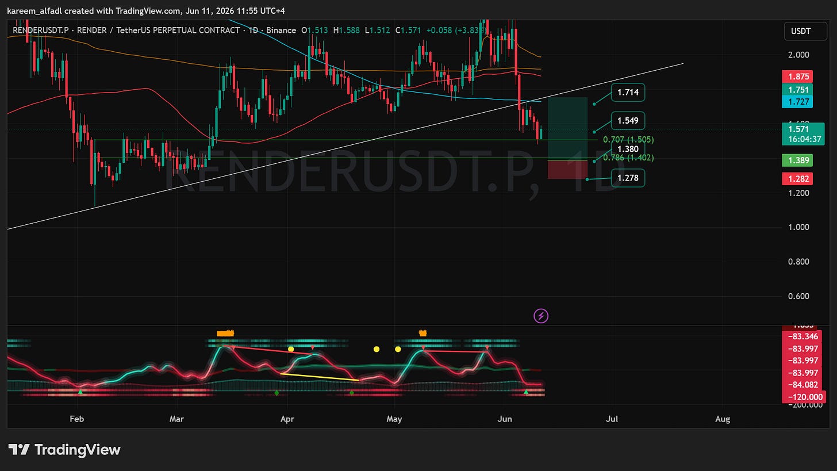Click the 0.786 (1.402) Fibonacci level label
837x471 pixels.
tap(628, 158)
